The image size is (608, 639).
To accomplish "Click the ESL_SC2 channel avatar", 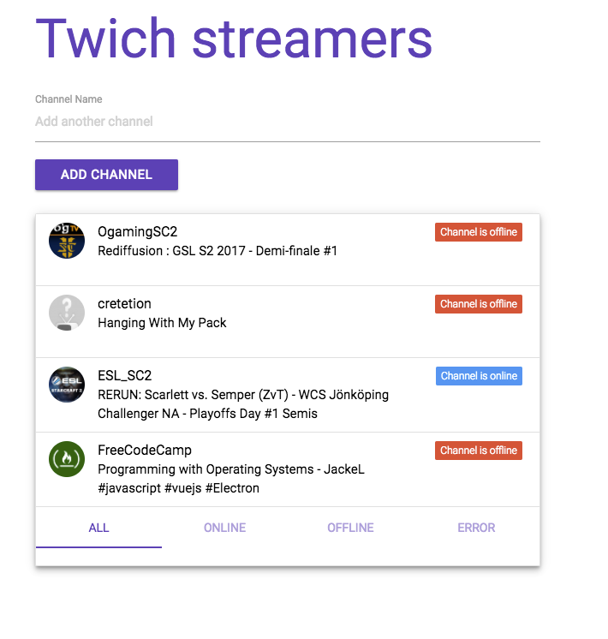I will [x=67, y=385].
